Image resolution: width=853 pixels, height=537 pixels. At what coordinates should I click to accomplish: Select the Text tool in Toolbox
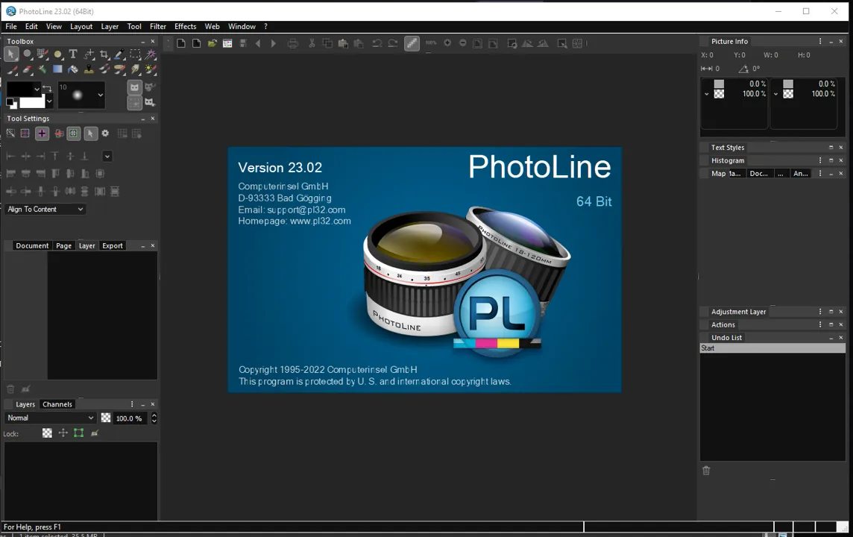(73, 54)
